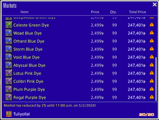The width and height of the screenshot is (159, 120).
Task: Select the Othard Blue Dye name
Action: (29, 41)
